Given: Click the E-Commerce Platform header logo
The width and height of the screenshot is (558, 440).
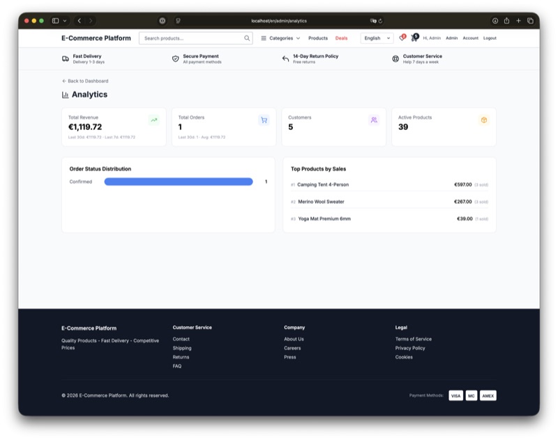Looking at the screenshot, I should click(x=96, y=38).
